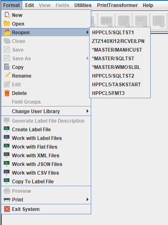The height and width of the screenshot is (225, 168).
Task: Expand the Change User Library submenu arrow
Action: click(x=88, y=111)
